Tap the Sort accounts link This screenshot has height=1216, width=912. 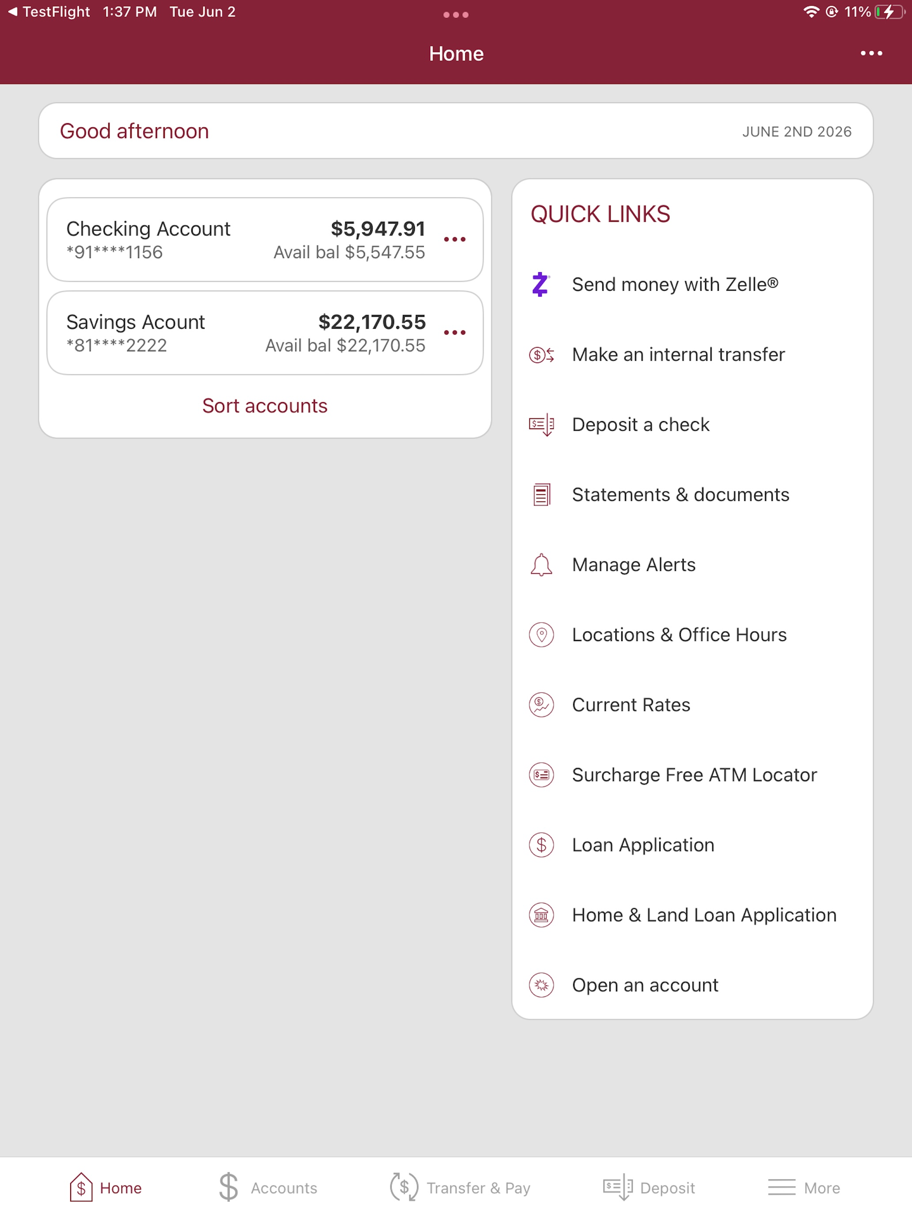click(265, 406)
